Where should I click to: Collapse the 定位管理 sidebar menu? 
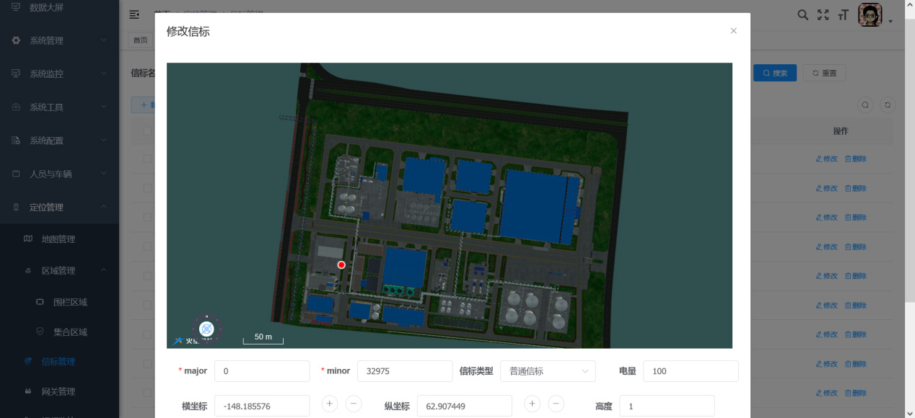tap(59, 208)
